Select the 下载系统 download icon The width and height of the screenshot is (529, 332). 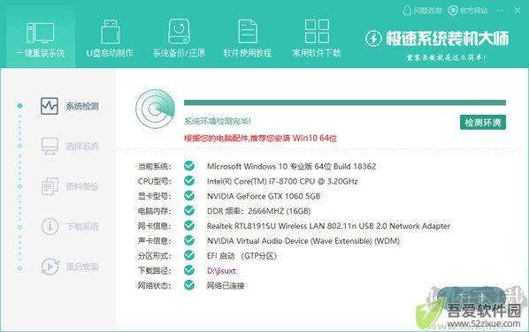pyautogui.click(x=50, y=226)
